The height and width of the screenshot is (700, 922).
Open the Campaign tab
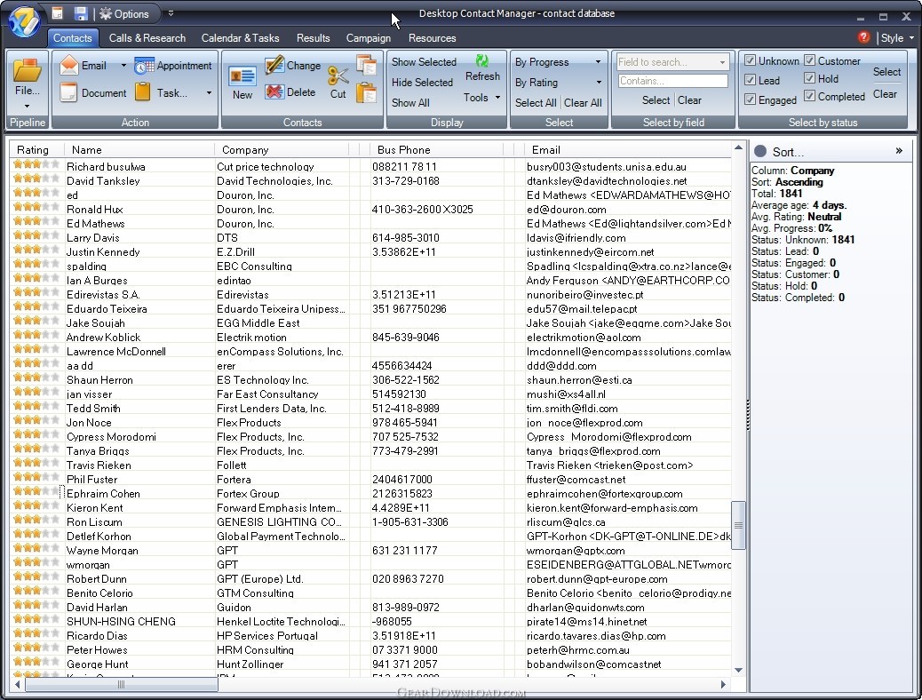(x=368, y=38)
